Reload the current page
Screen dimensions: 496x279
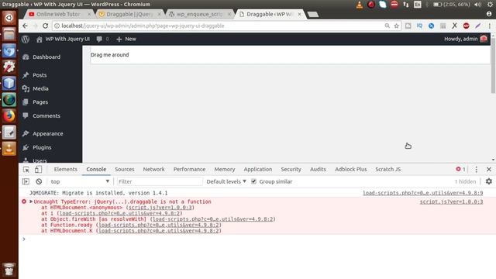pos(45,26)
